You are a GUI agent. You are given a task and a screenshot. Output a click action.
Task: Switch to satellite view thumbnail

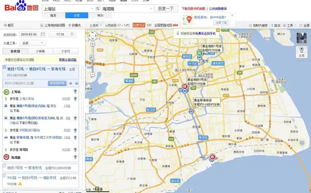[301, 38]
